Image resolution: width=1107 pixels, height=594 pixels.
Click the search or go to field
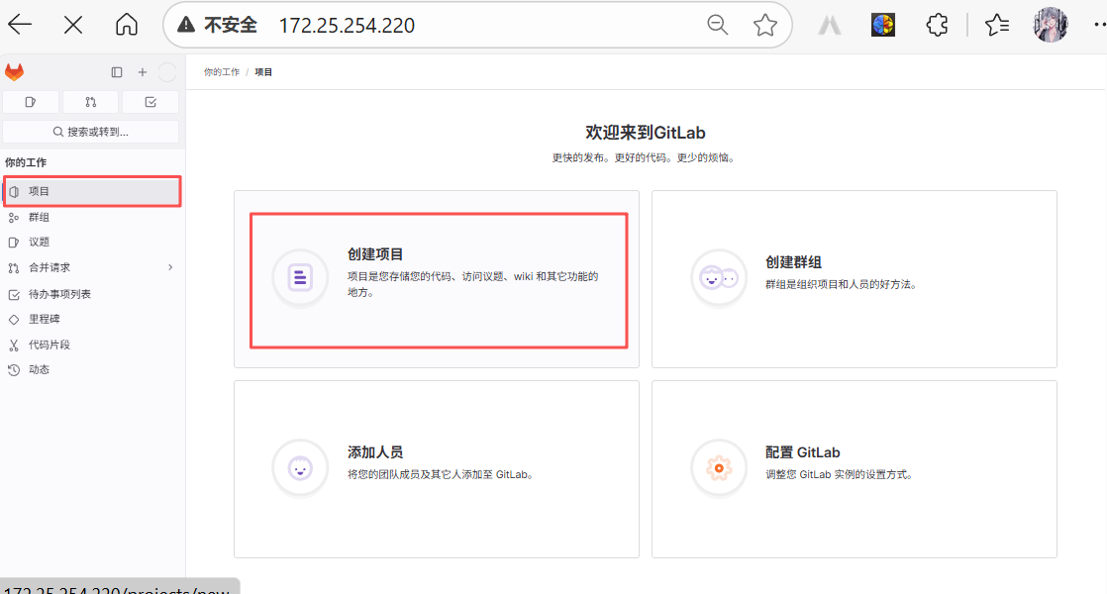[x=90, y=132]
